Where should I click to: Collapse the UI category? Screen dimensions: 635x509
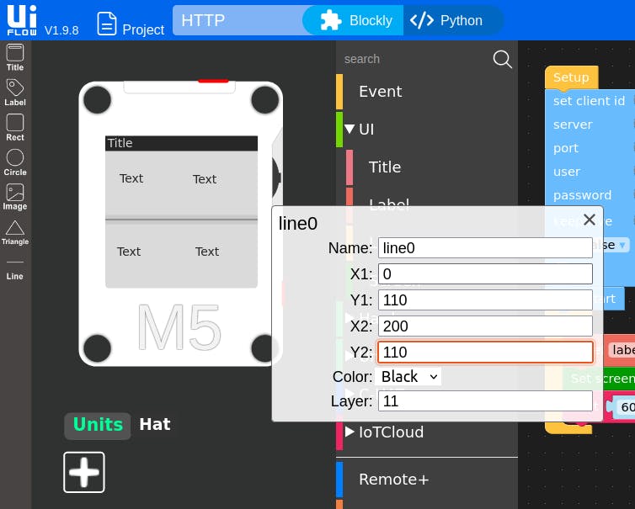click(x=350, y=129)
